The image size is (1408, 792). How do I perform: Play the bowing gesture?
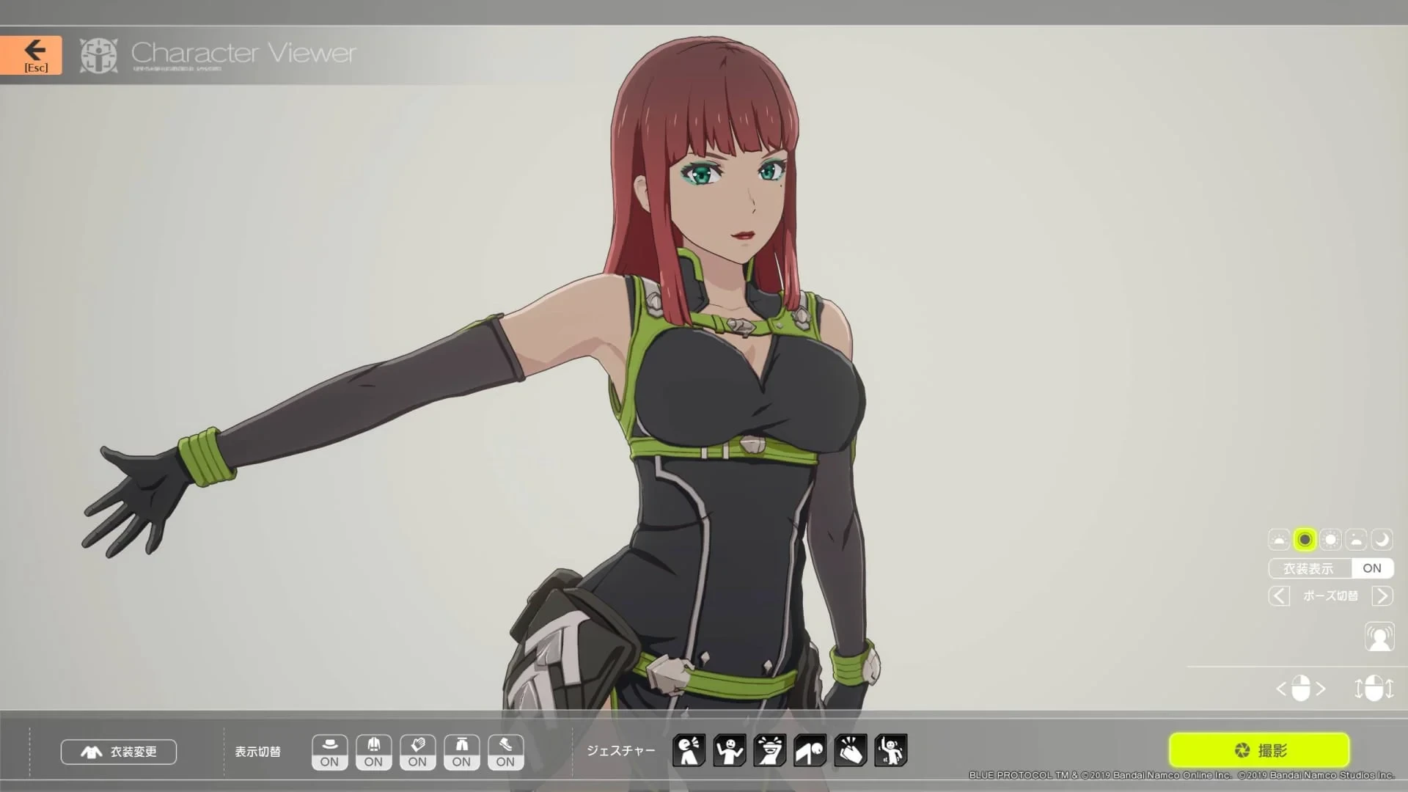pos(810,750)
